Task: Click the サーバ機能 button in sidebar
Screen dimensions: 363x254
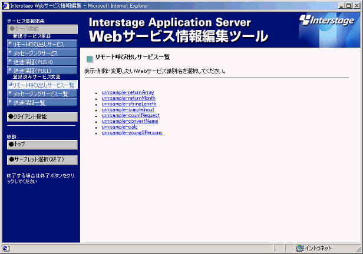Action: [x=42, y=29]
